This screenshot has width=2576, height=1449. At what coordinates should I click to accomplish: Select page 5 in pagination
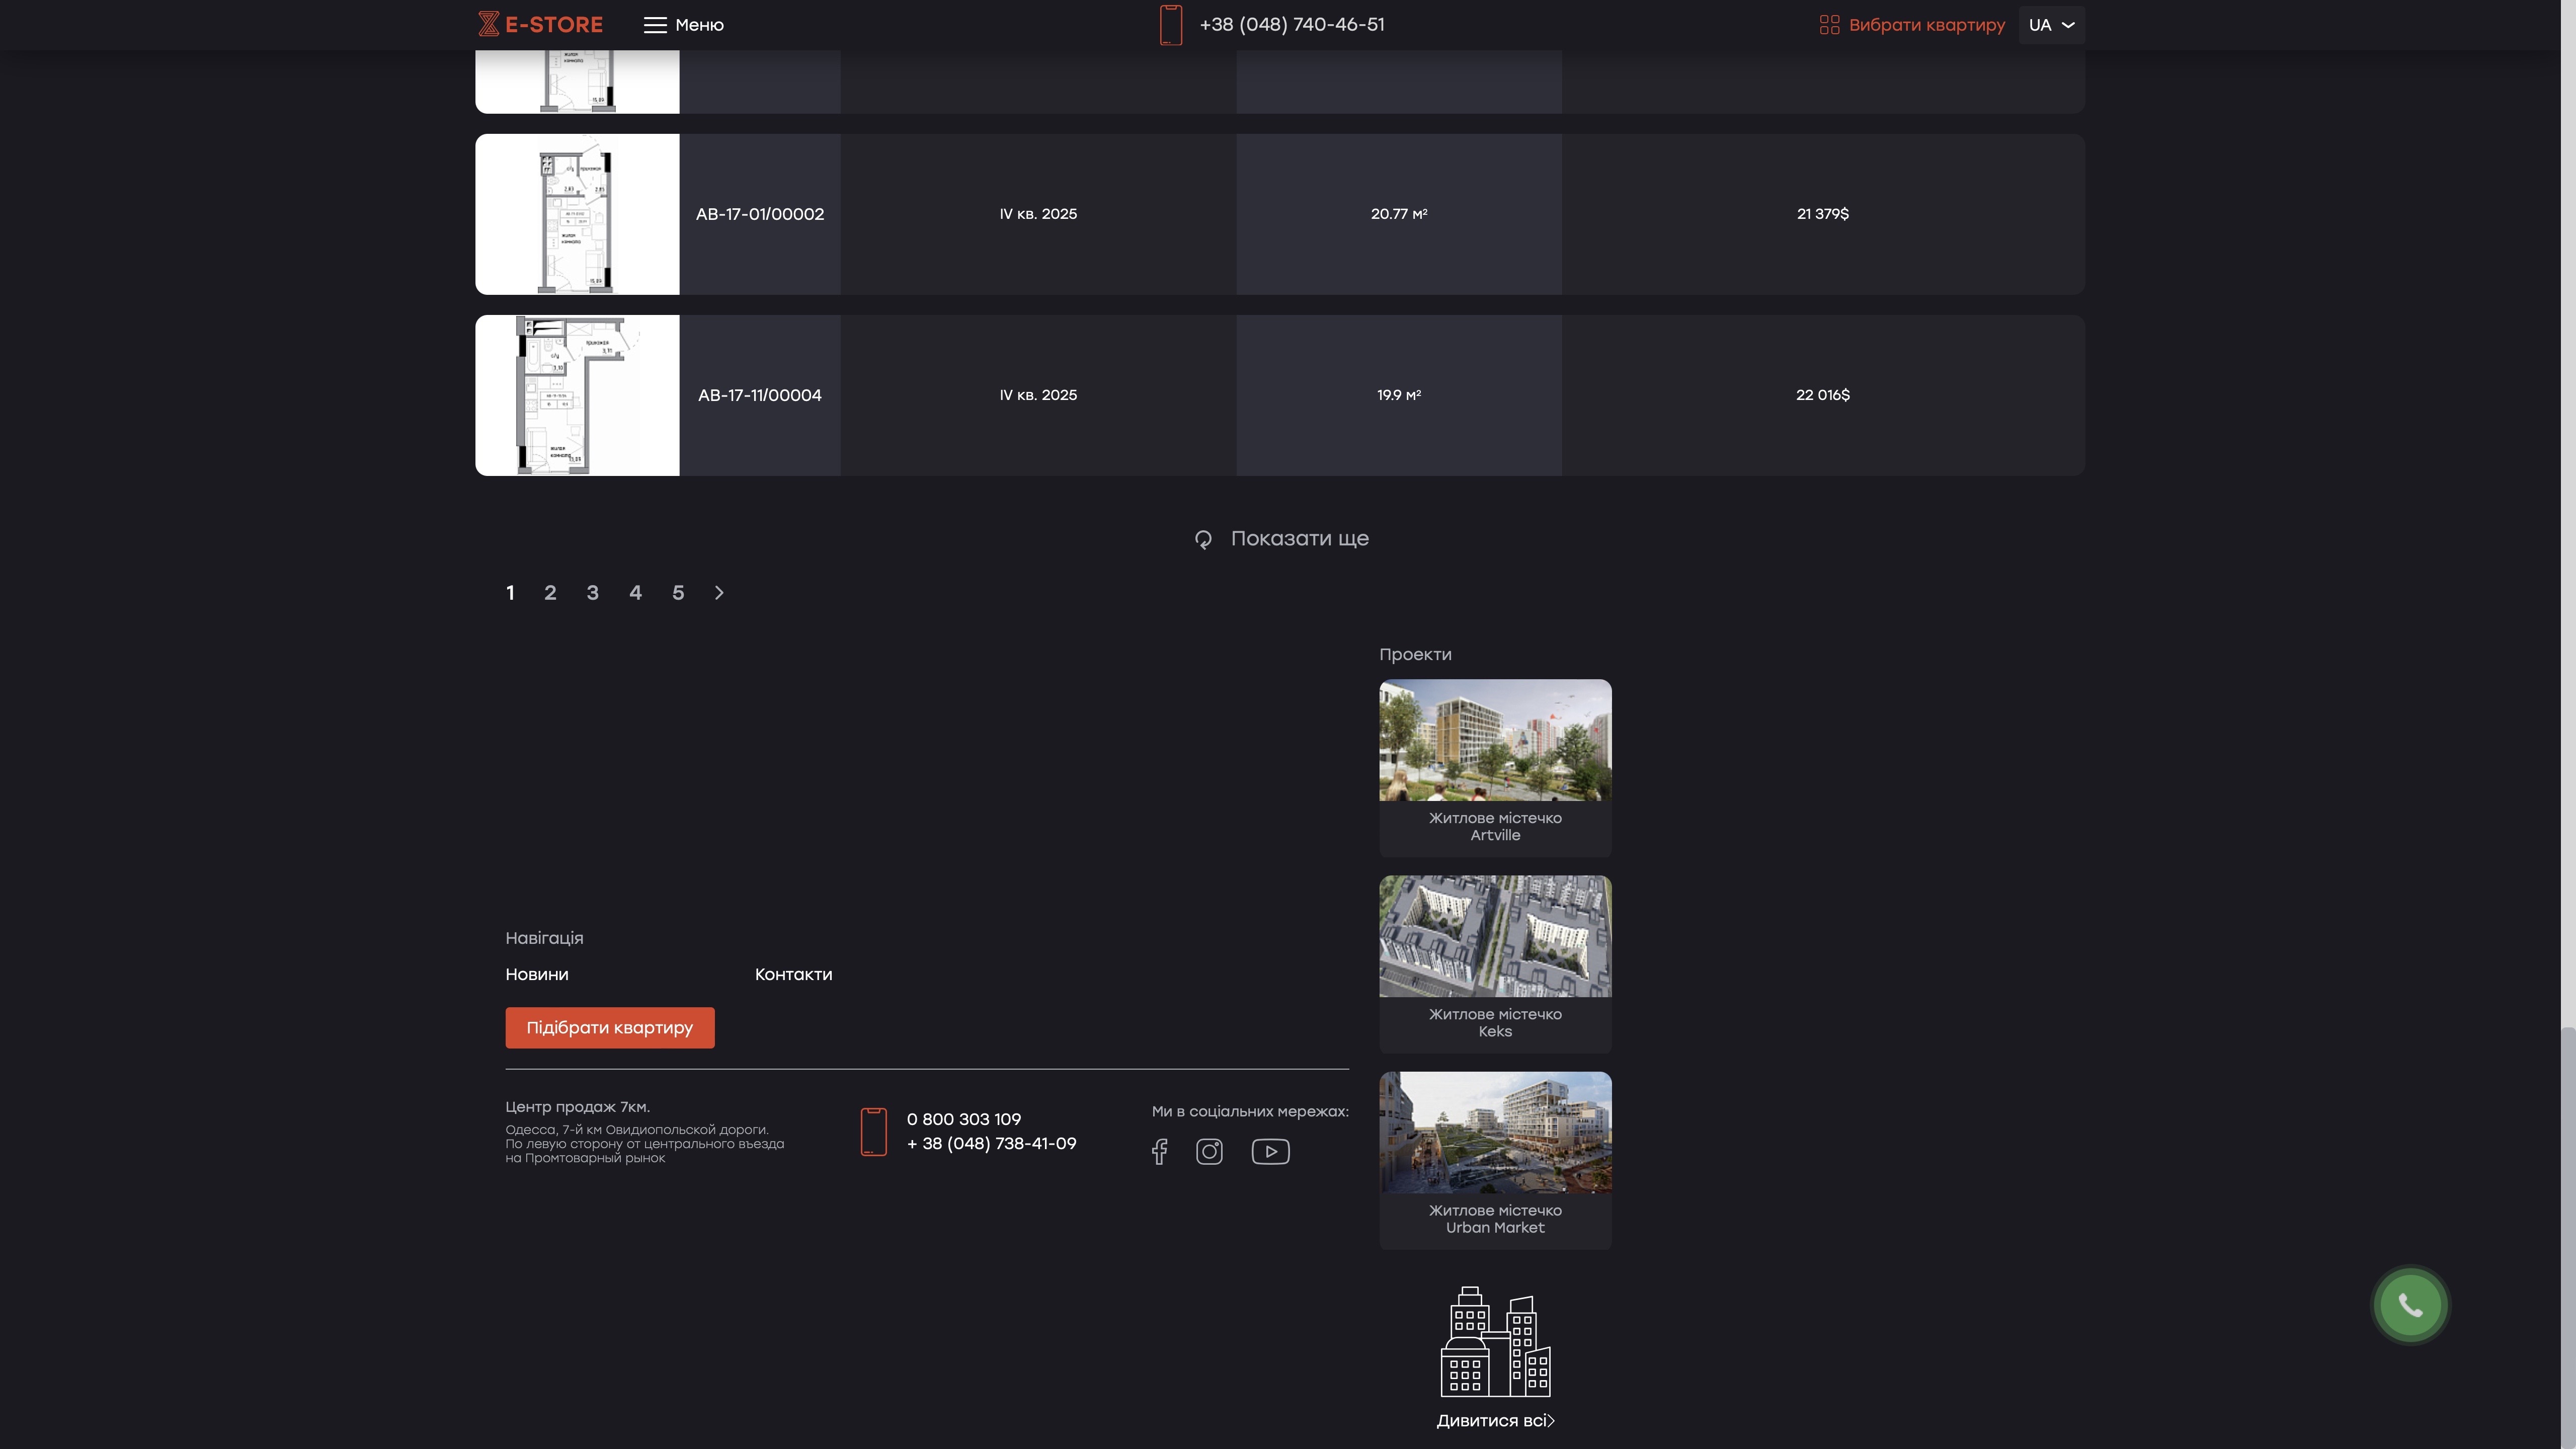(x=678, y=593)
